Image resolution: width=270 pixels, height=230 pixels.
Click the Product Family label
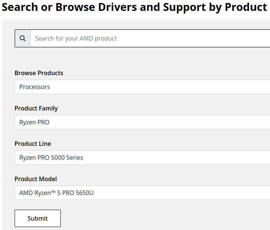coord(36,108)
